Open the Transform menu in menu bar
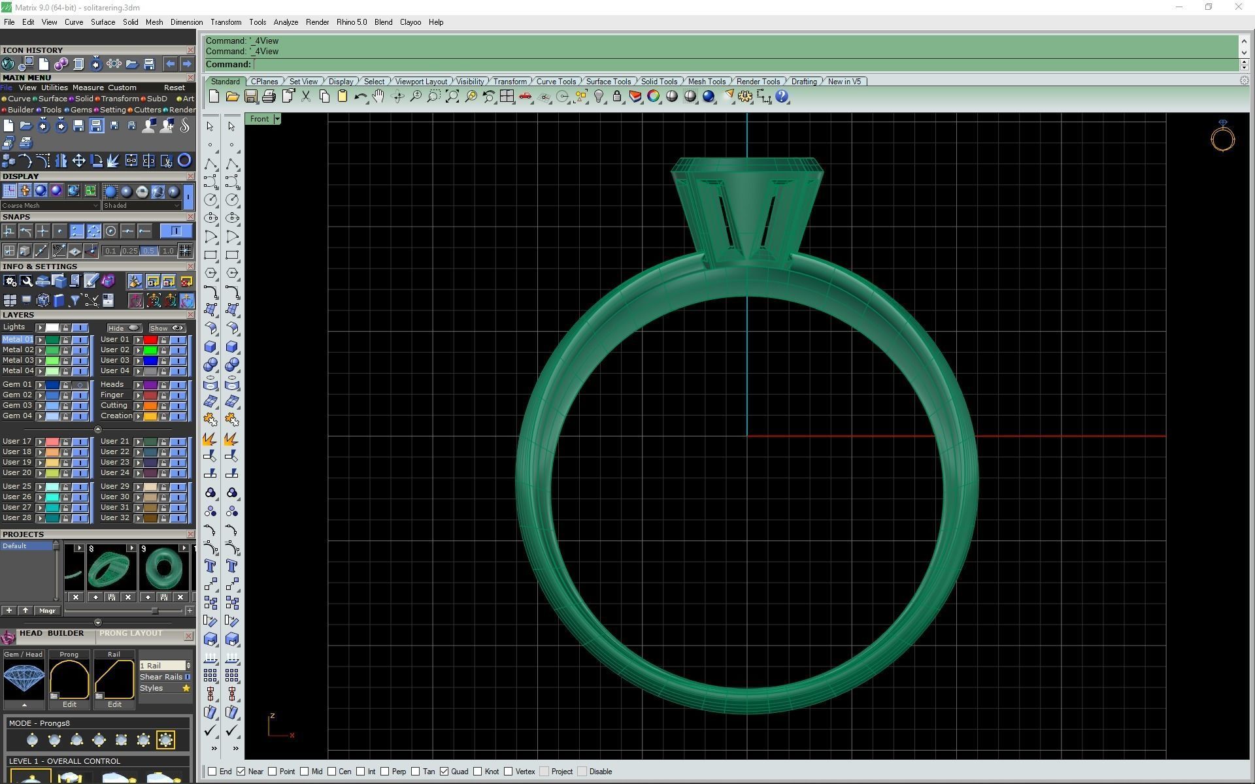 click(x=226, y=22)
